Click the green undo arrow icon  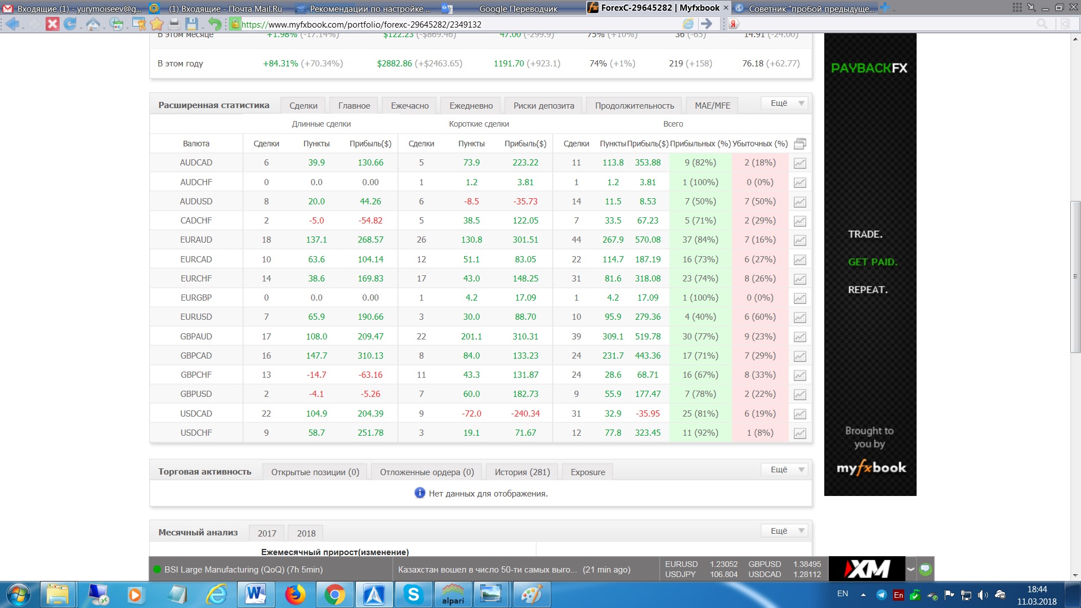point(215,24)
